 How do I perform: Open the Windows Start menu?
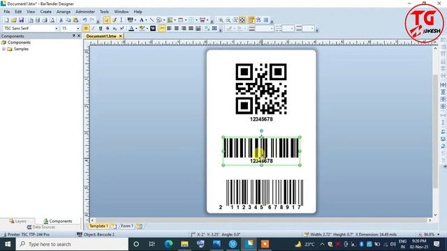8,244
